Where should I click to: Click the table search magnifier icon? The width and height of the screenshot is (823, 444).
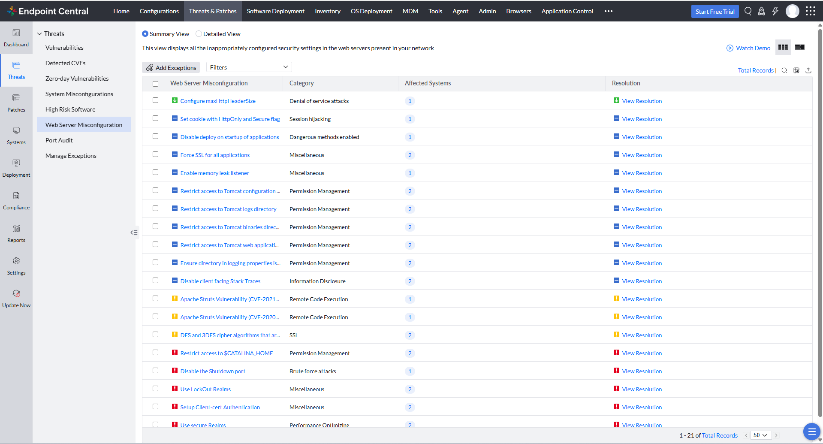(784, 70)
